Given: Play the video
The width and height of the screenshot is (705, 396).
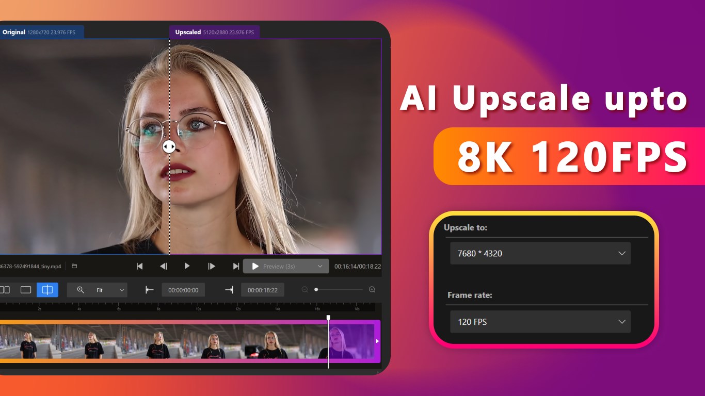Looking at the screenshot, I should point(187,266).
